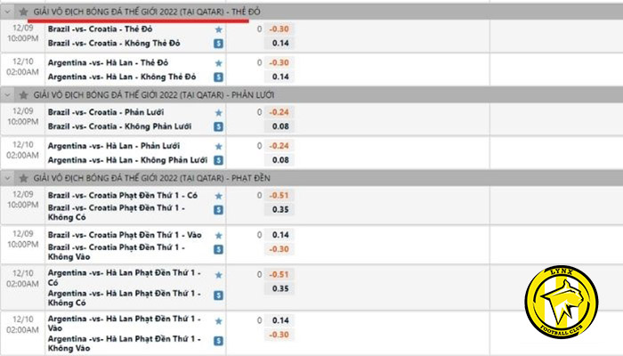Toggle favorite star on Phạt Đền league header
Image resolution: width=623 pixels, height=356 pixels.
23,178
